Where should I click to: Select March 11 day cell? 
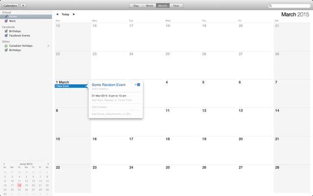click(182, 122)
